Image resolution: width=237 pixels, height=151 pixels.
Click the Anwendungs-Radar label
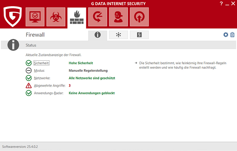tap(49, 93)
